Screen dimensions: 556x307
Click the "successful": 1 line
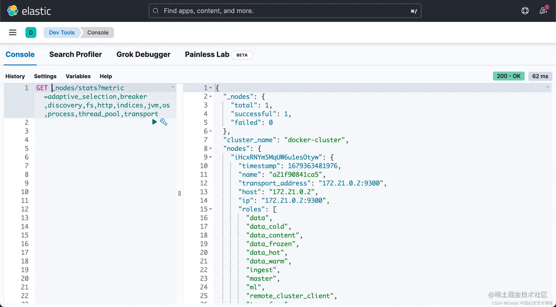point(261,114)
